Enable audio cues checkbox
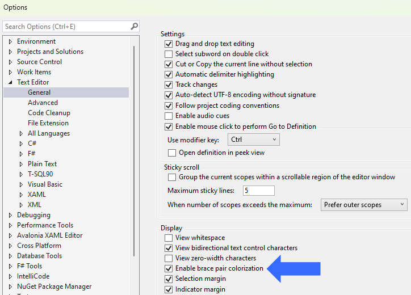This screenshot has height=295, width=411. coord(169,116)
